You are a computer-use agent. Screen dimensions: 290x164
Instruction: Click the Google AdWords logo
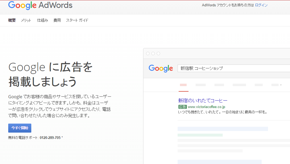pos(40,5)
